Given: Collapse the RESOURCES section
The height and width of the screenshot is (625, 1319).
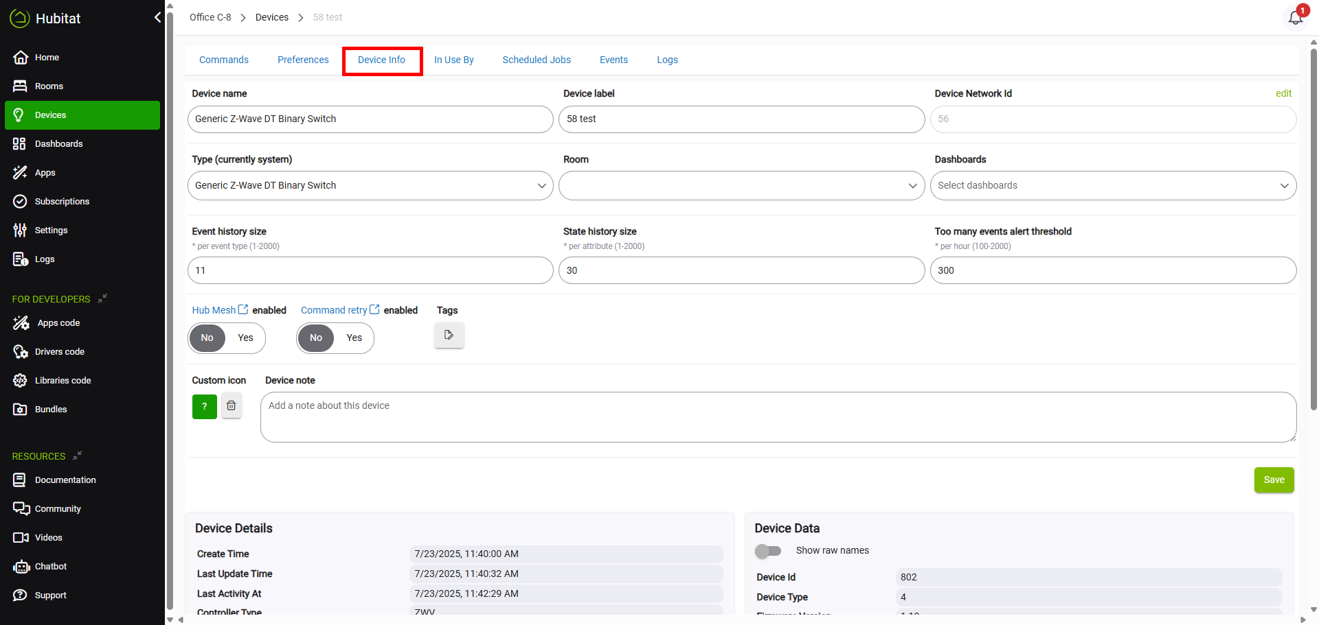Looking at the screenshot, I should tap(77, 456).
